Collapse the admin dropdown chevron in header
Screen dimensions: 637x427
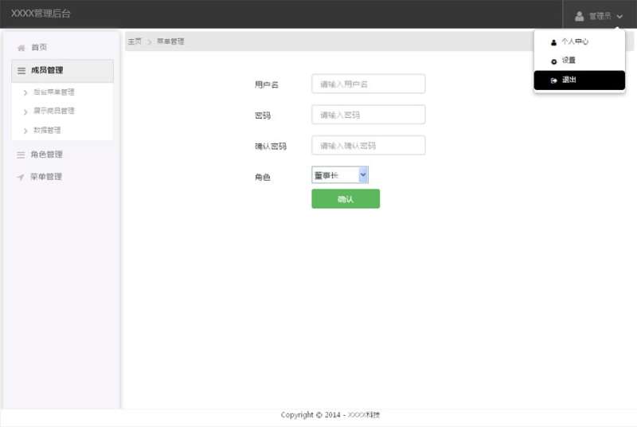(619, 16)
